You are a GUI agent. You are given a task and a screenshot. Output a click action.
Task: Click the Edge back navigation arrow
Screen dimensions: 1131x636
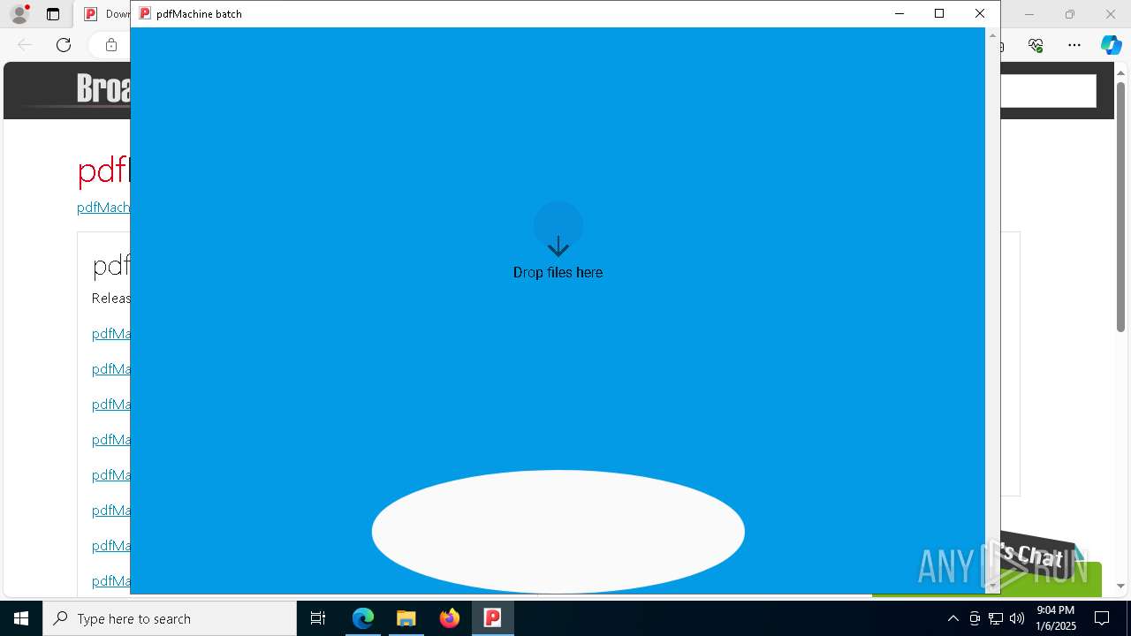(x=25, y=45)
